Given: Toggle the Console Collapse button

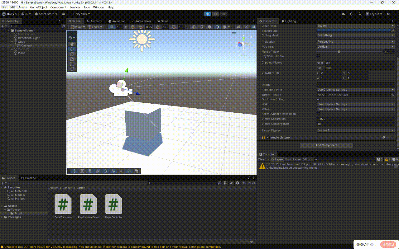Looking at the screenshot, I should point(277,159).
